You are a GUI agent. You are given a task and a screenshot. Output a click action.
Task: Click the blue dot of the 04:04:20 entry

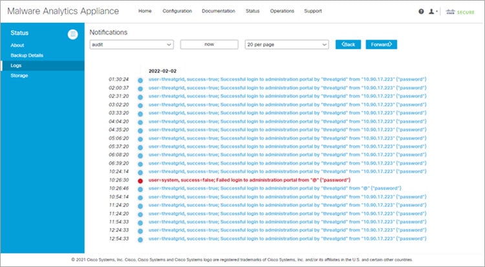[x=140, y=122]
